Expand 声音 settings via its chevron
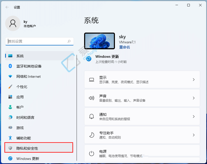207x164 pixels. [x=194, y=98]
